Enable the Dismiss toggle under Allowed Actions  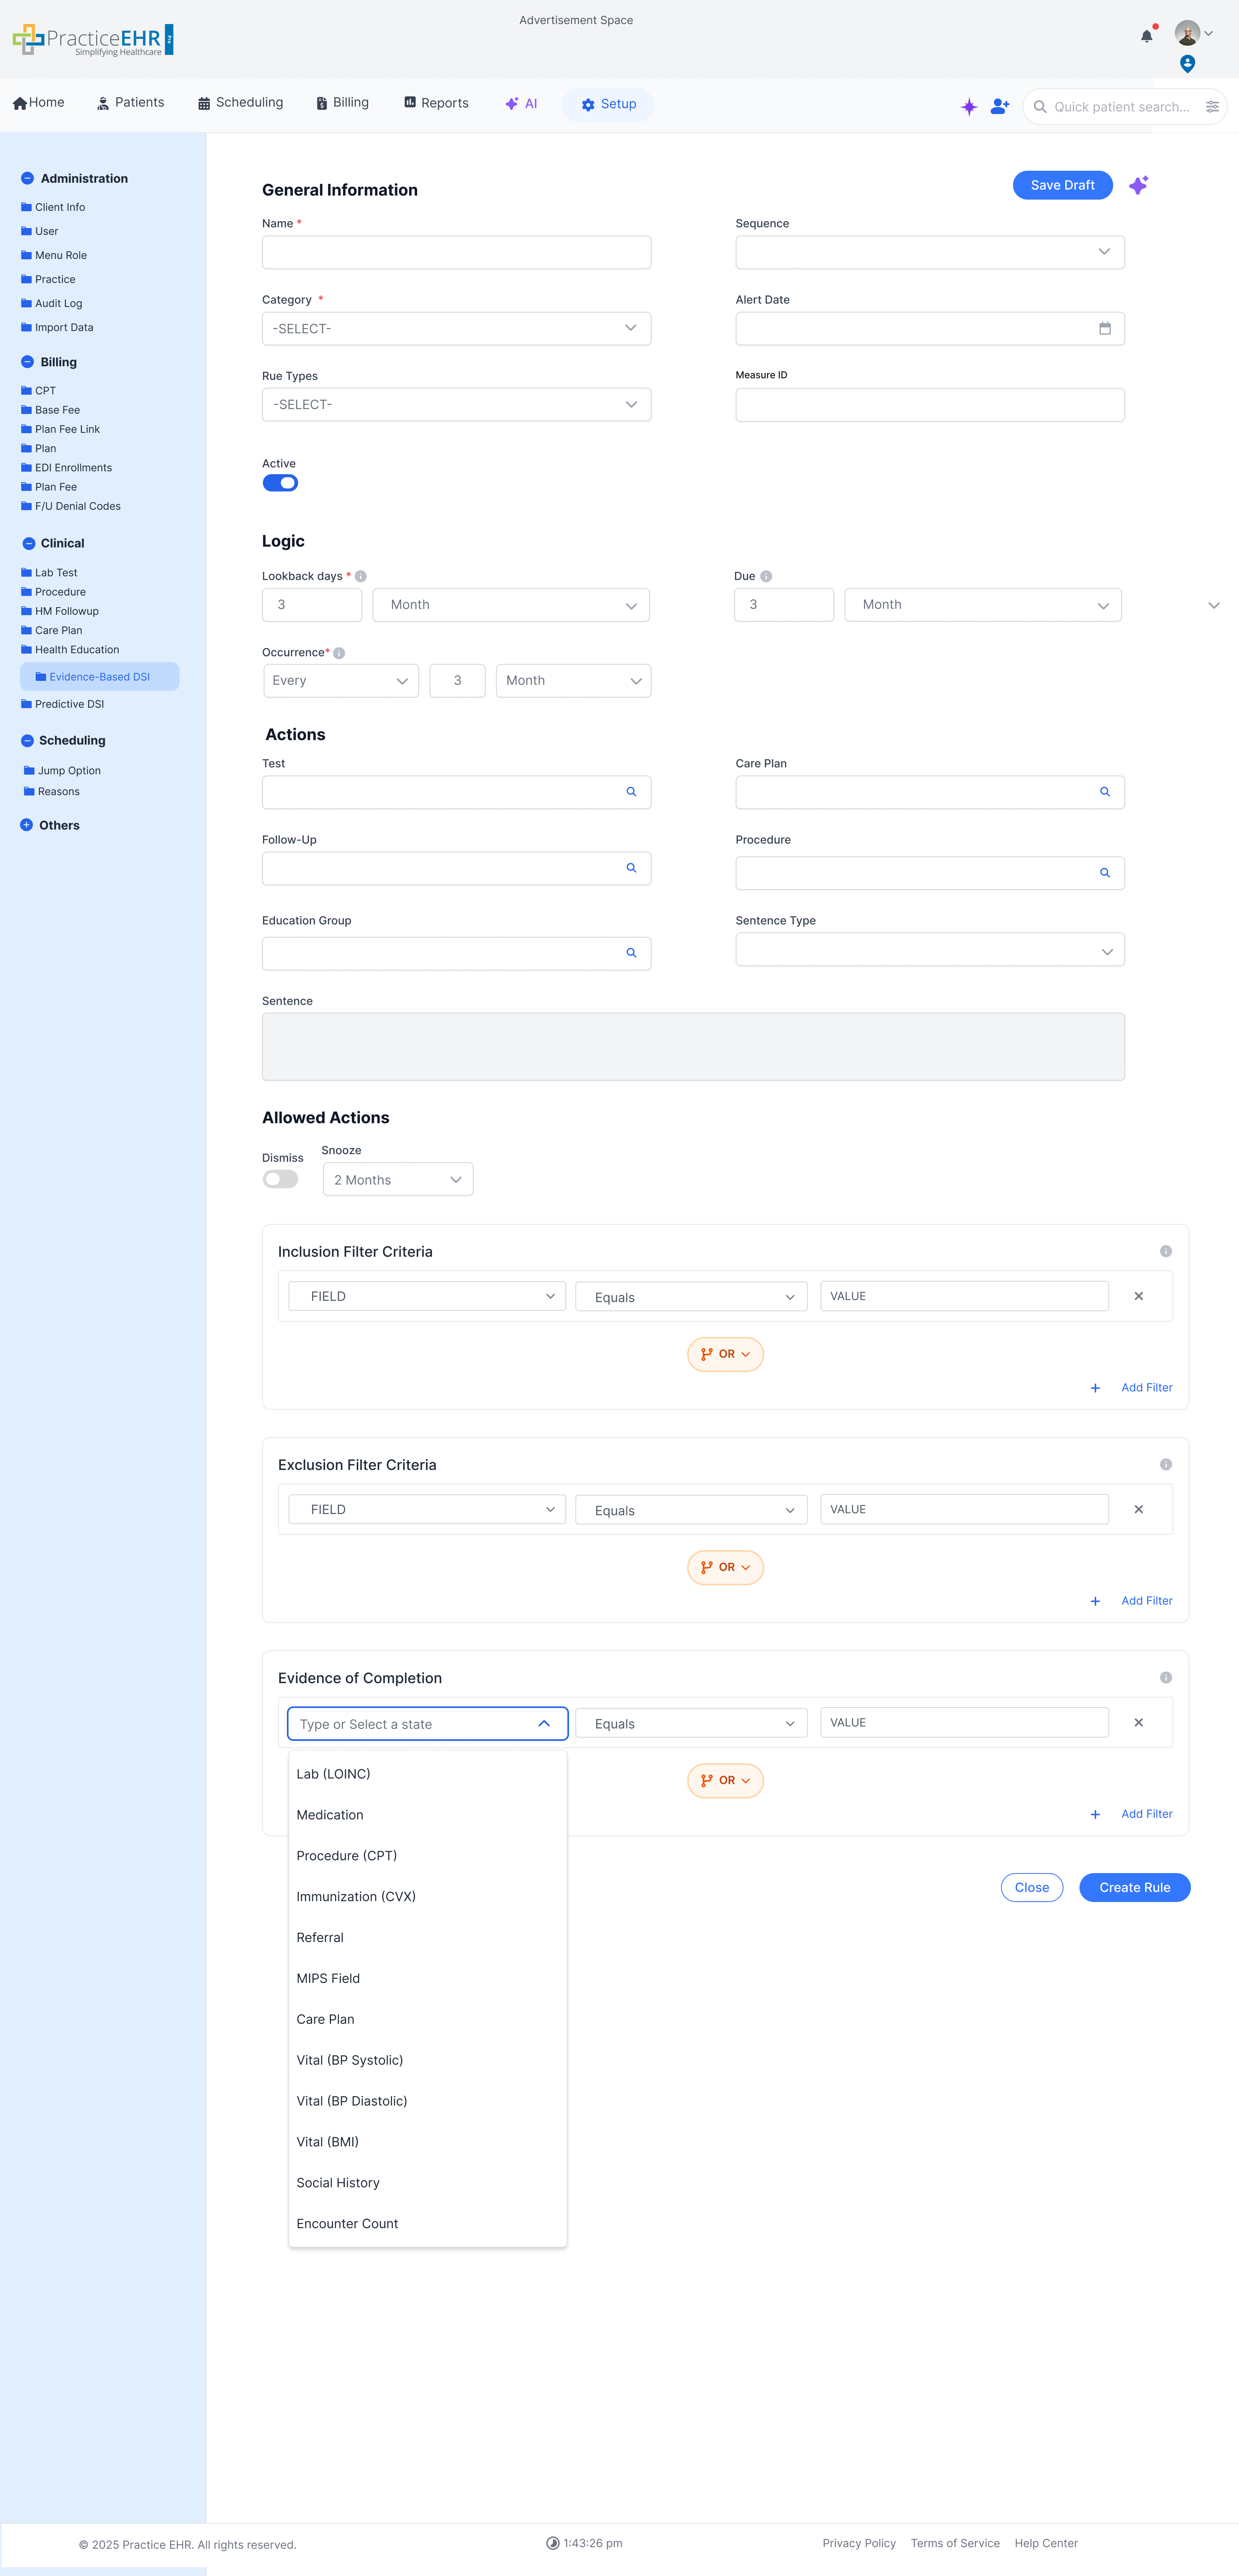pyautogui.click(x=280, y=1178)
